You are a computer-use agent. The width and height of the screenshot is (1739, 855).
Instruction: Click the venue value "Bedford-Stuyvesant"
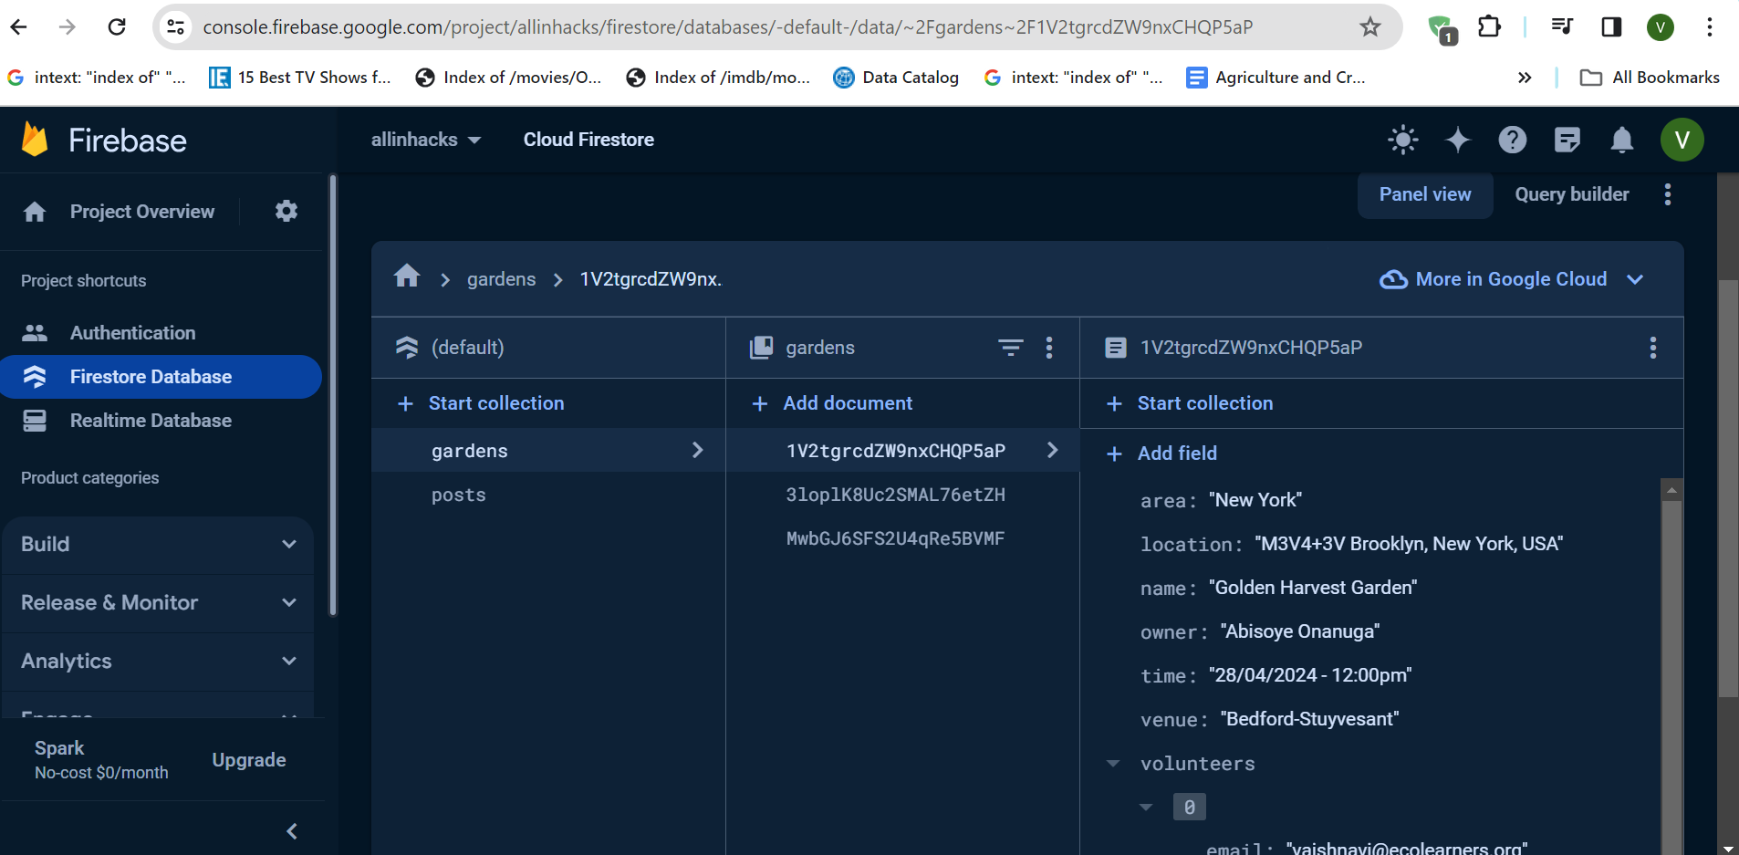point(1310,719)
